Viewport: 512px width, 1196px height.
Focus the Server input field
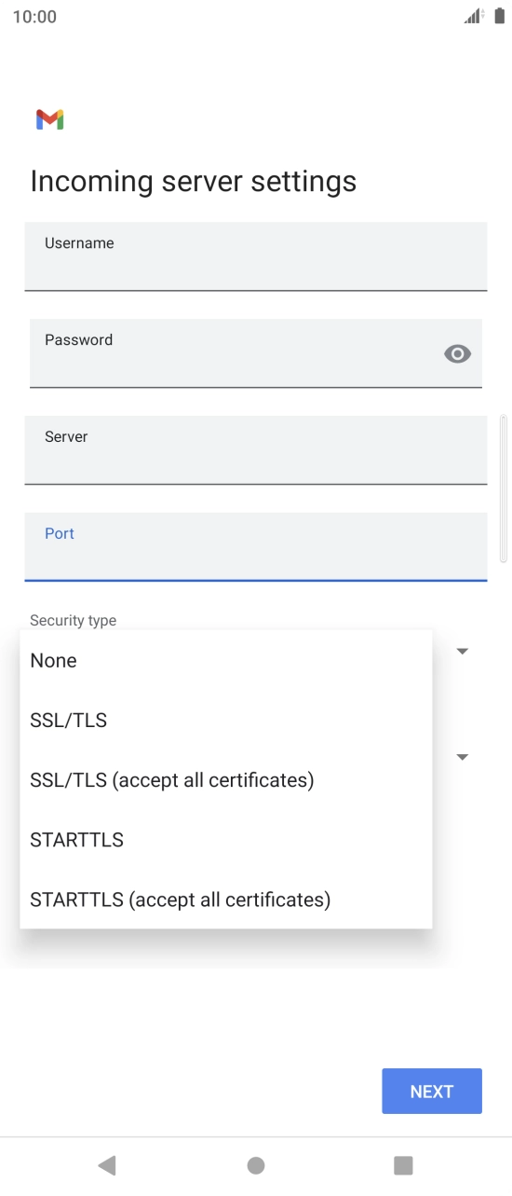[x=256, y=450]
